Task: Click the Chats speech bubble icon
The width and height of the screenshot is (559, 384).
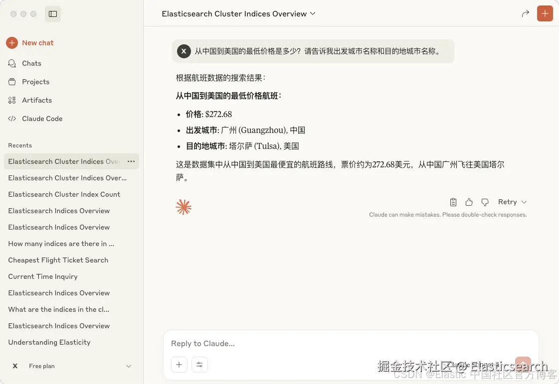Action: (x=12, y=63)
